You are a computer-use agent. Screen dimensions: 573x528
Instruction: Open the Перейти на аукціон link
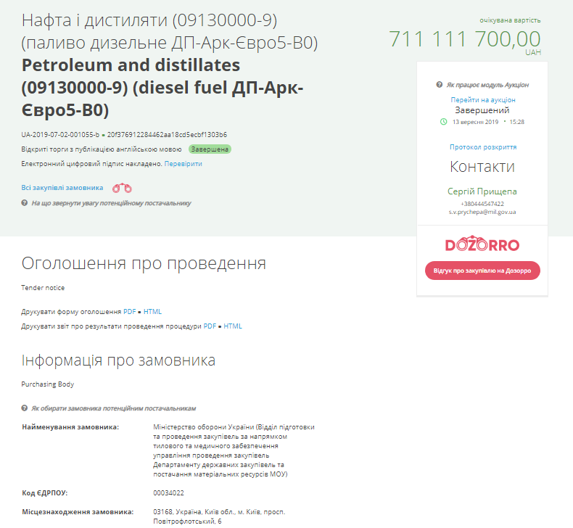coord(482,99)
